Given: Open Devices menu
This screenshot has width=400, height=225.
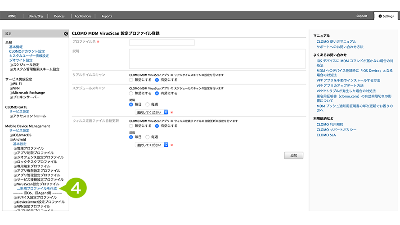Looking at the screenshot, I should point(59,16).
